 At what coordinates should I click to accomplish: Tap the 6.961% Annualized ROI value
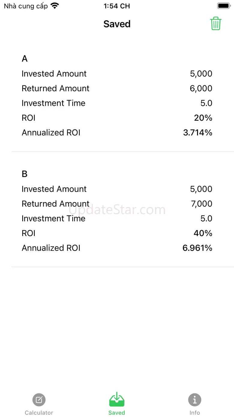[197, 248]
